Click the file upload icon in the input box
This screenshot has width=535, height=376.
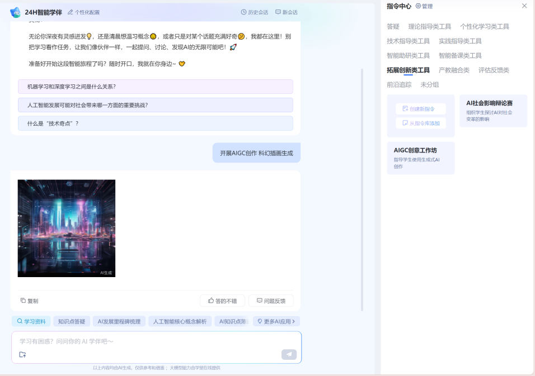coord(23,354)
